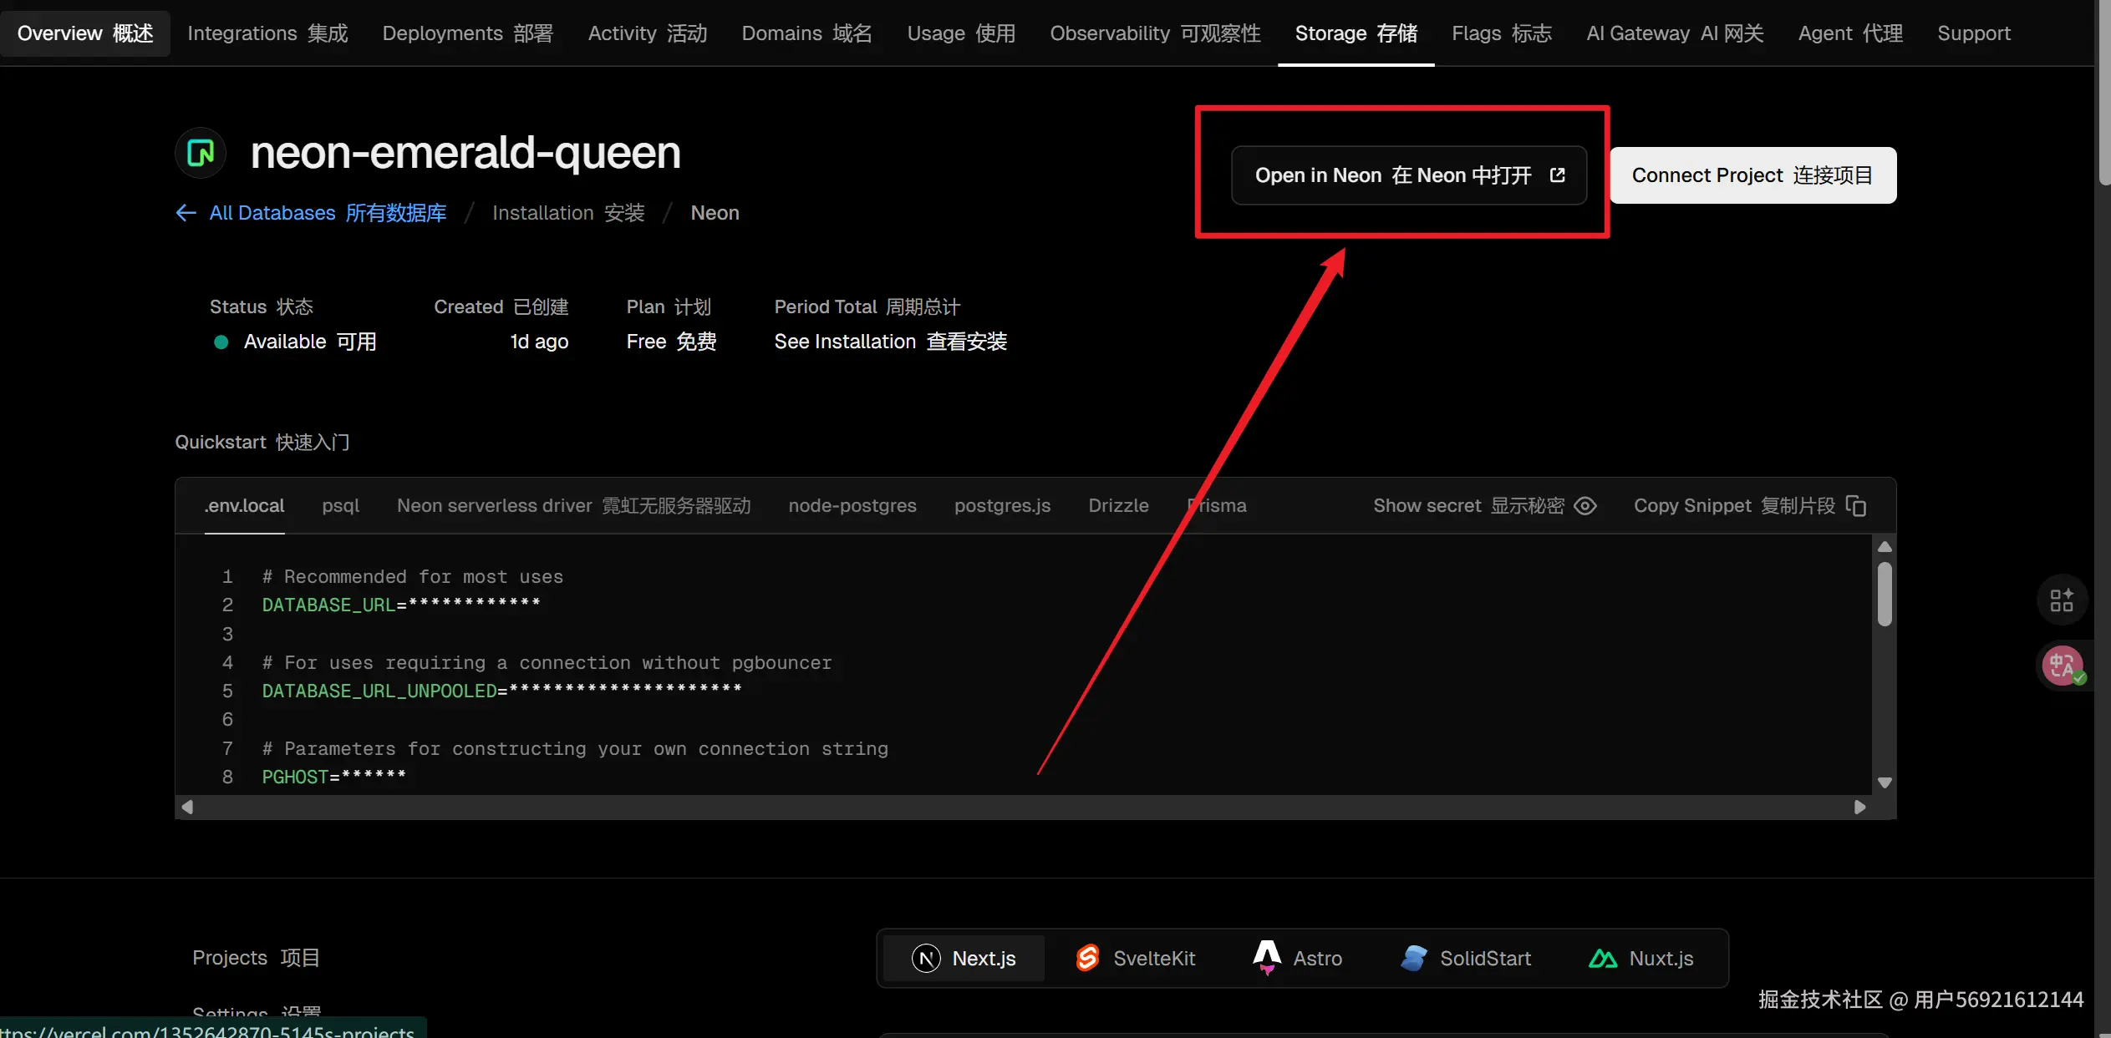Click the Copy Snippet clipboard icon
2111x1038 pixels.
pos(1855,506)
